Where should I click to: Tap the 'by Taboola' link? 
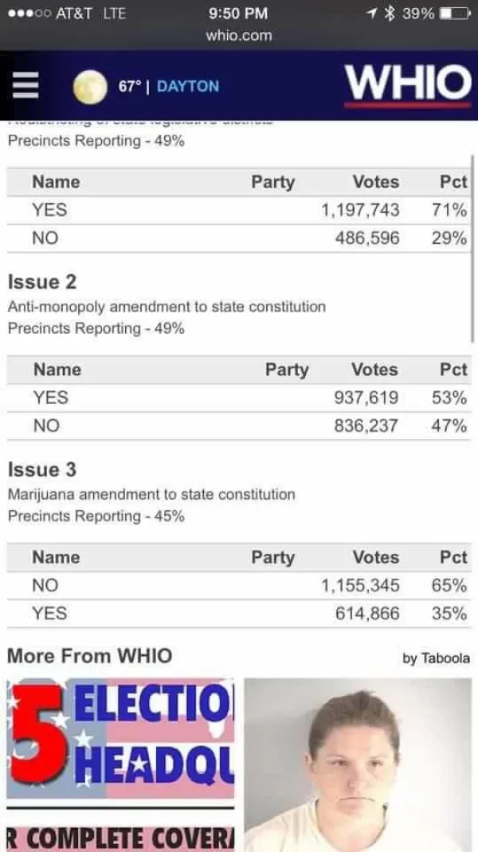click(436, 658)
